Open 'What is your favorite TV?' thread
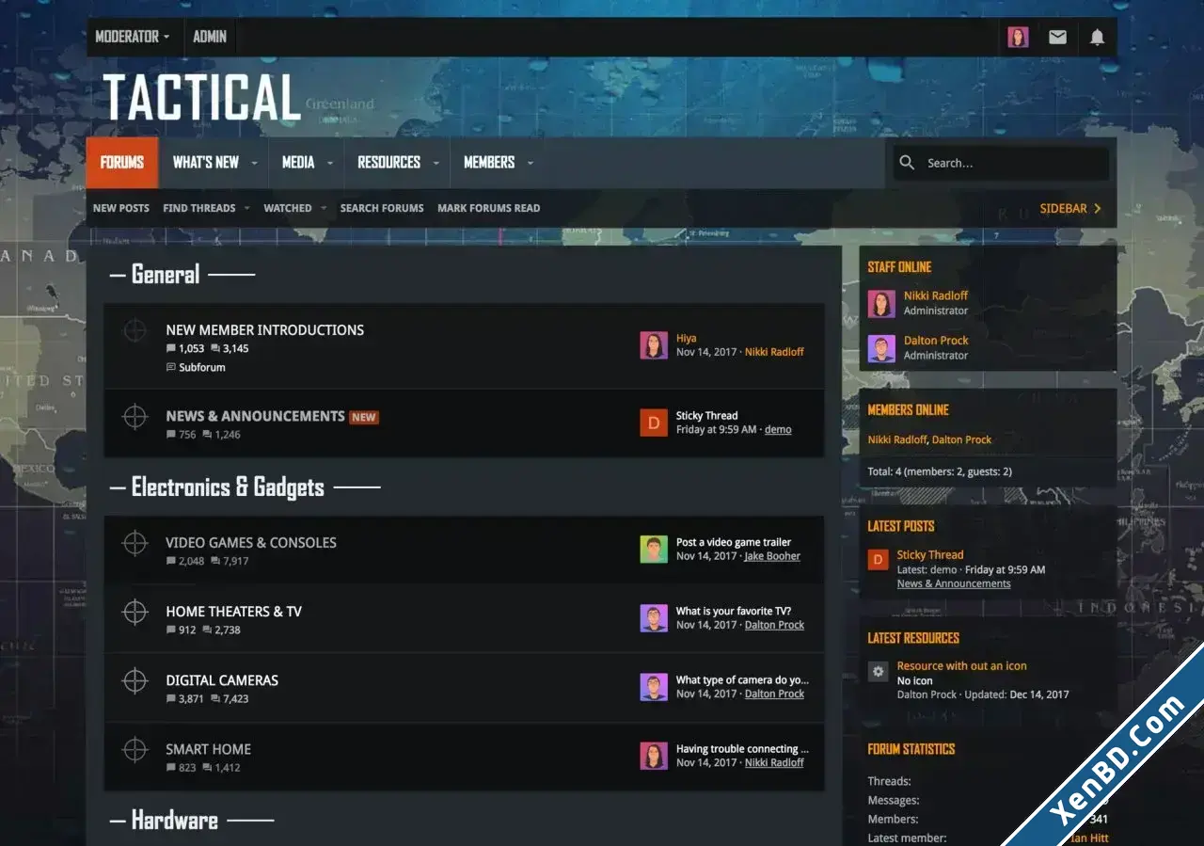This screenshot has width=1204, height=846. coord(734,611)
